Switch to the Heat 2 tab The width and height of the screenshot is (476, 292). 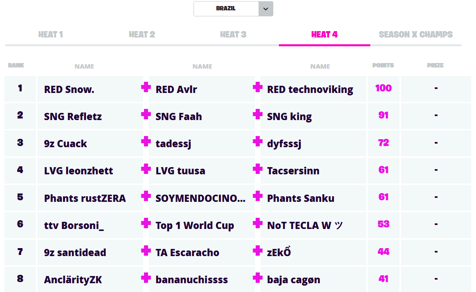[142, 35]
